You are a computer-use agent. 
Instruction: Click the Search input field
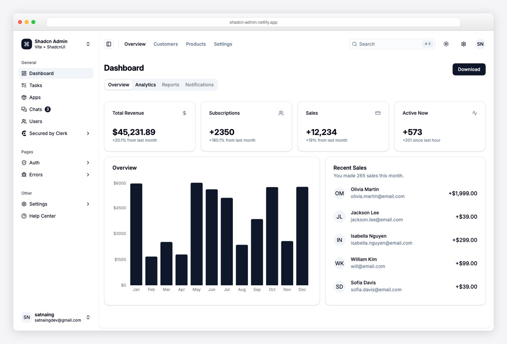392,44
